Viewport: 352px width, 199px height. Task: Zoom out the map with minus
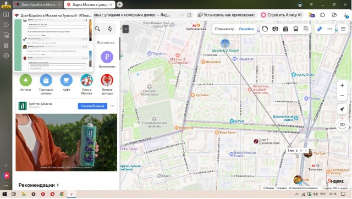coord(342,96)
